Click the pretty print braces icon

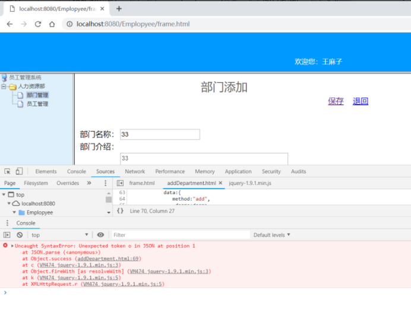[x=120, y=211]
